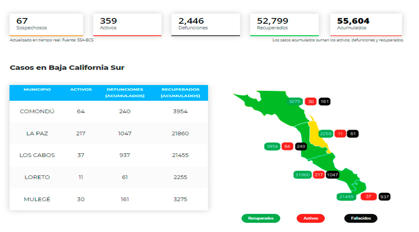Image resolution: width=419 pixels, height=232 pixels.
Task: Click table cell 240 in Comondú row
Action: [x=125, y=111]
